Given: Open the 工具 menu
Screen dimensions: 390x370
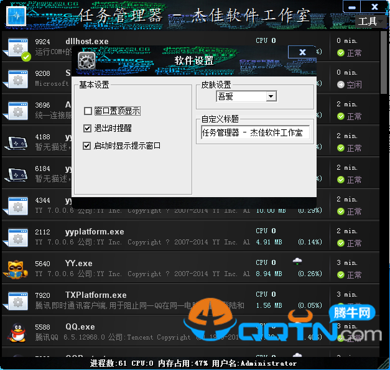Looking at the screenshot, I should 368,21.
